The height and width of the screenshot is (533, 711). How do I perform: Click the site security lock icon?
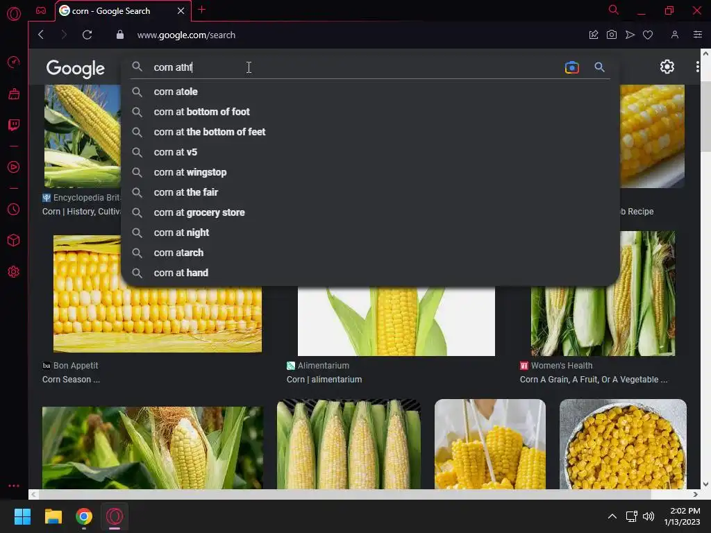(119, 35)
